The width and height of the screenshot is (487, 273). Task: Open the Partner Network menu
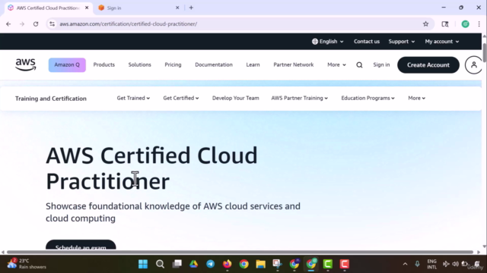coord(294,64)
